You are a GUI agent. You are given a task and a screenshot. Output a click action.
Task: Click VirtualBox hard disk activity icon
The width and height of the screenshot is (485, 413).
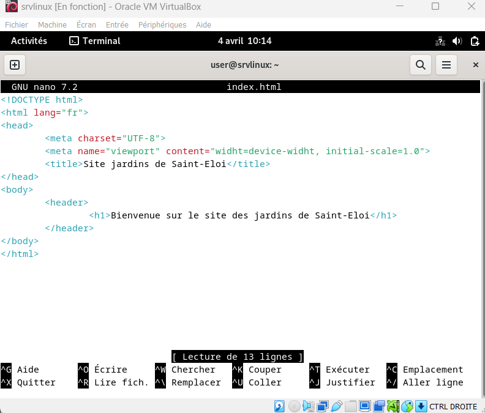coord(279,406)
